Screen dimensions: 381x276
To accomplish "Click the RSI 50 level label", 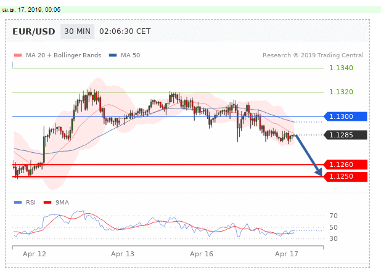I will pos(334,228).
